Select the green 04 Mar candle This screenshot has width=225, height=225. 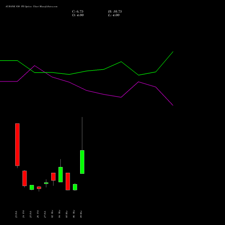[x=61, y=175]
